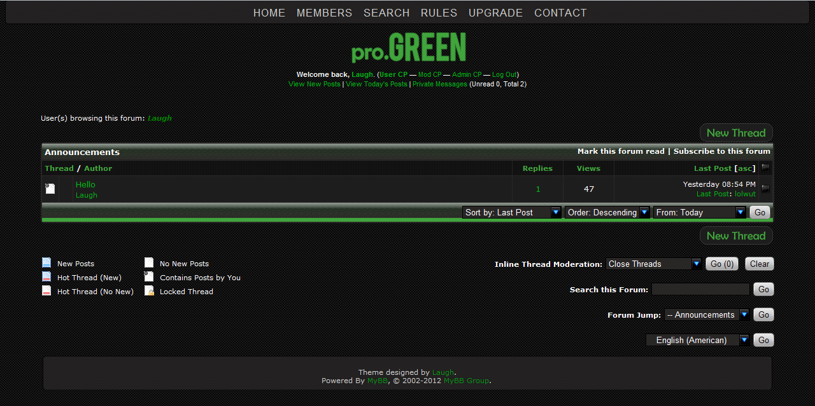Image resolution: width=815 pixels, height=406 pixels.
Task: Click the New Thread button above the table
Action: point(736,133)
